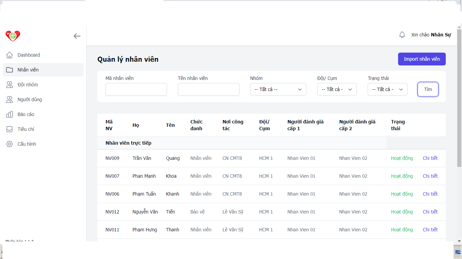Open the Nhóm filter dropdown
This screenshot has width=462, height=259.
pyautogui.click(x=278, y=89)
